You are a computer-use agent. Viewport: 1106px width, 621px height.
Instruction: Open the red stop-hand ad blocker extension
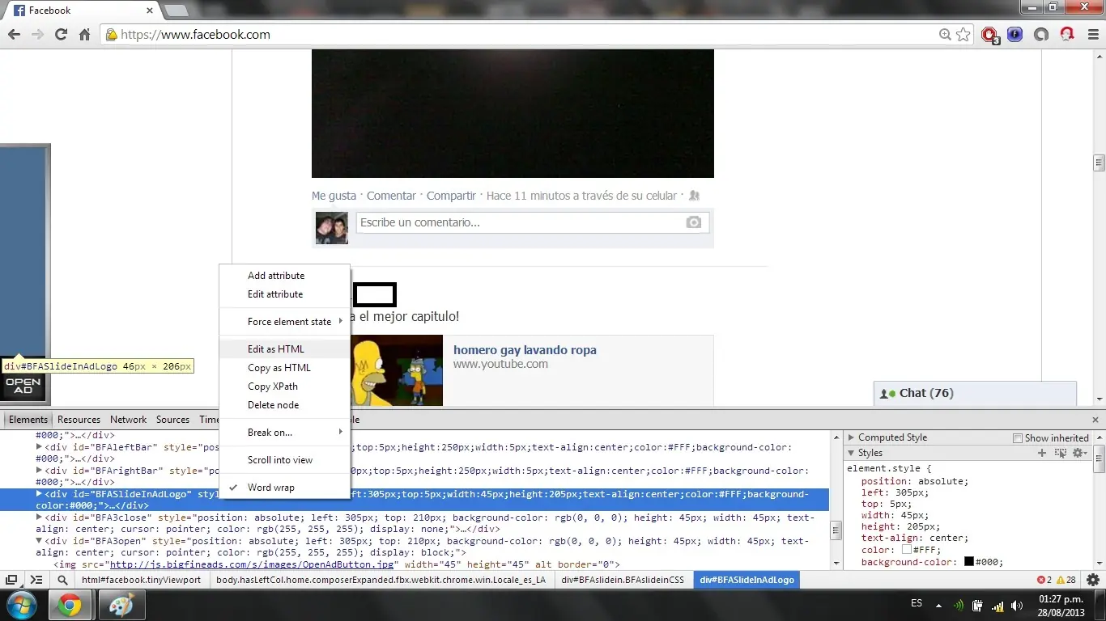[x=989, y=35]
